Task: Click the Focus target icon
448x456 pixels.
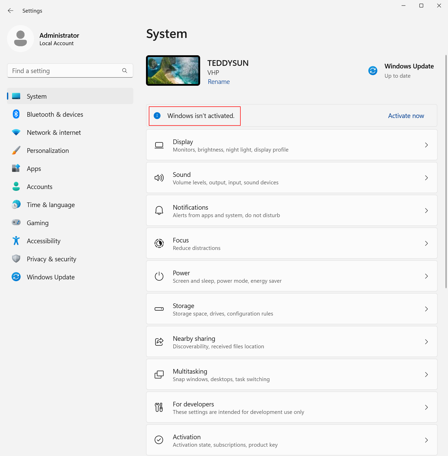Action: point(159,243)
